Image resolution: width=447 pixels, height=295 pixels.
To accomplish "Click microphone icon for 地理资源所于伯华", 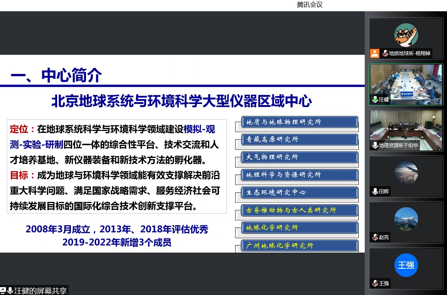I will (375, 145).
